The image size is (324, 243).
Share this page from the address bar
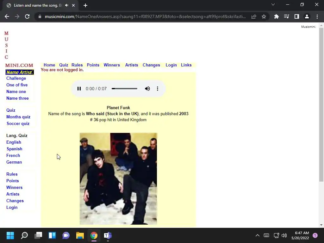click(254, 16)
